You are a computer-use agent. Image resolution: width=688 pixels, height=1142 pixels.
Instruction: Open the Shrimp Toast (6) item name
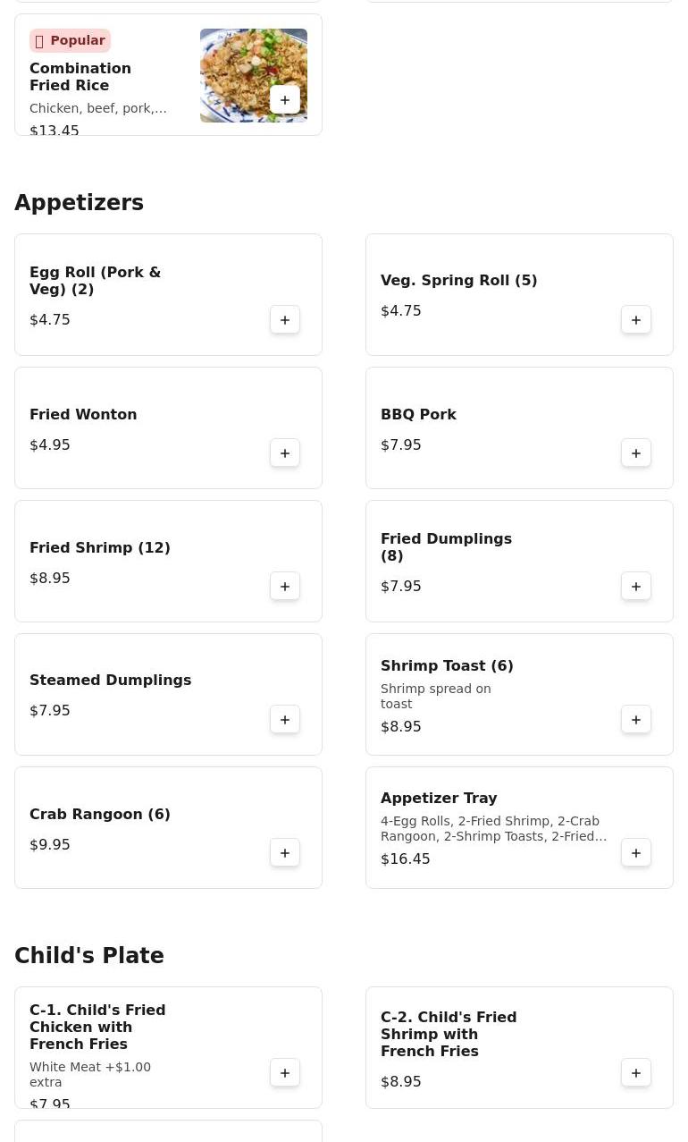tap(447, 665)
